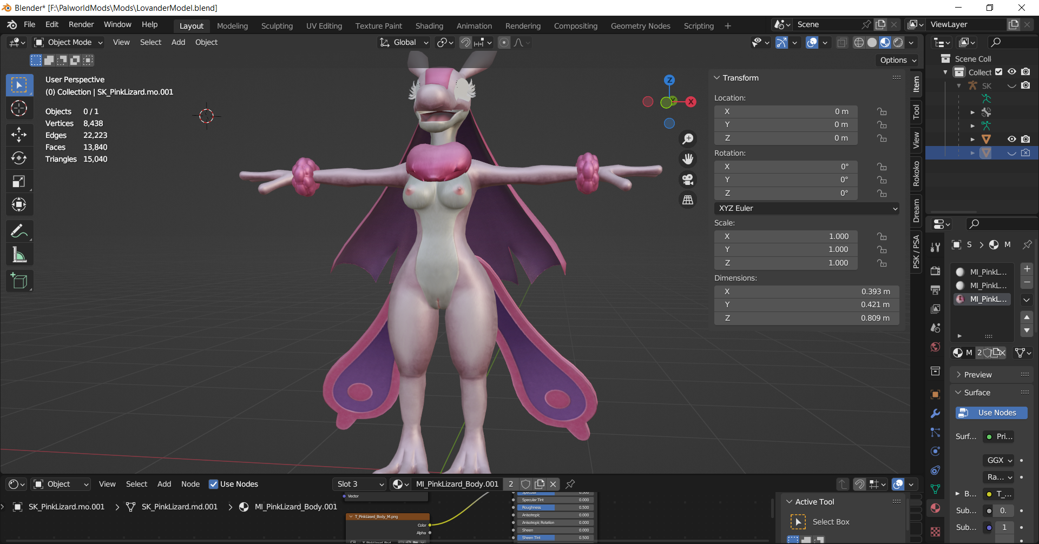Select the third MI_PinkL... material slot

[x=983, y=299]
